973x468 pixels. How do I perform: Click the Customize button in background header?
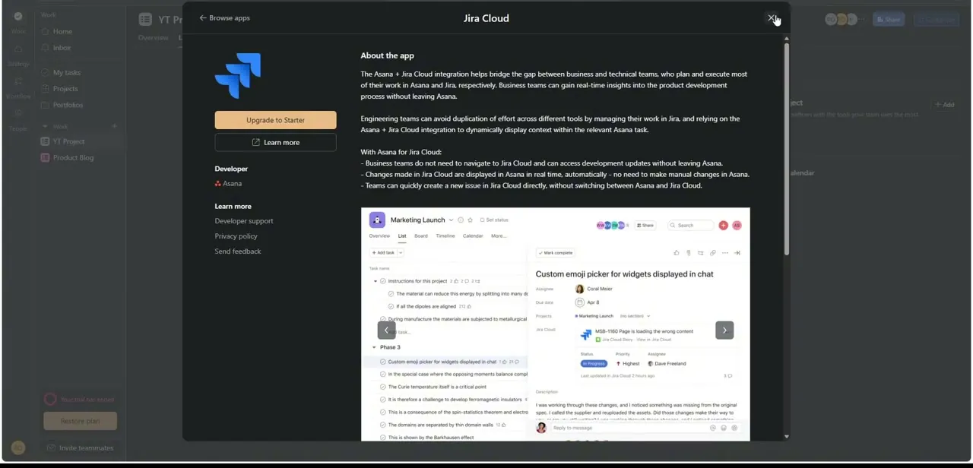pyautogui.click(x=936, y=20)
